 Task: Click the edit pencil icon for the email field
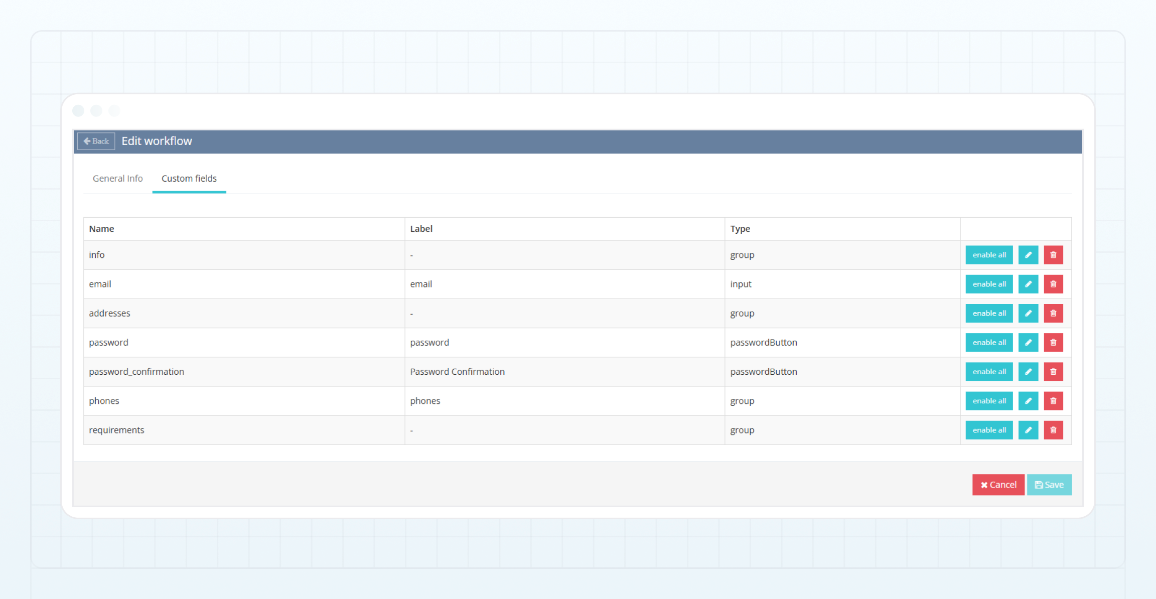coord(1028,284)
